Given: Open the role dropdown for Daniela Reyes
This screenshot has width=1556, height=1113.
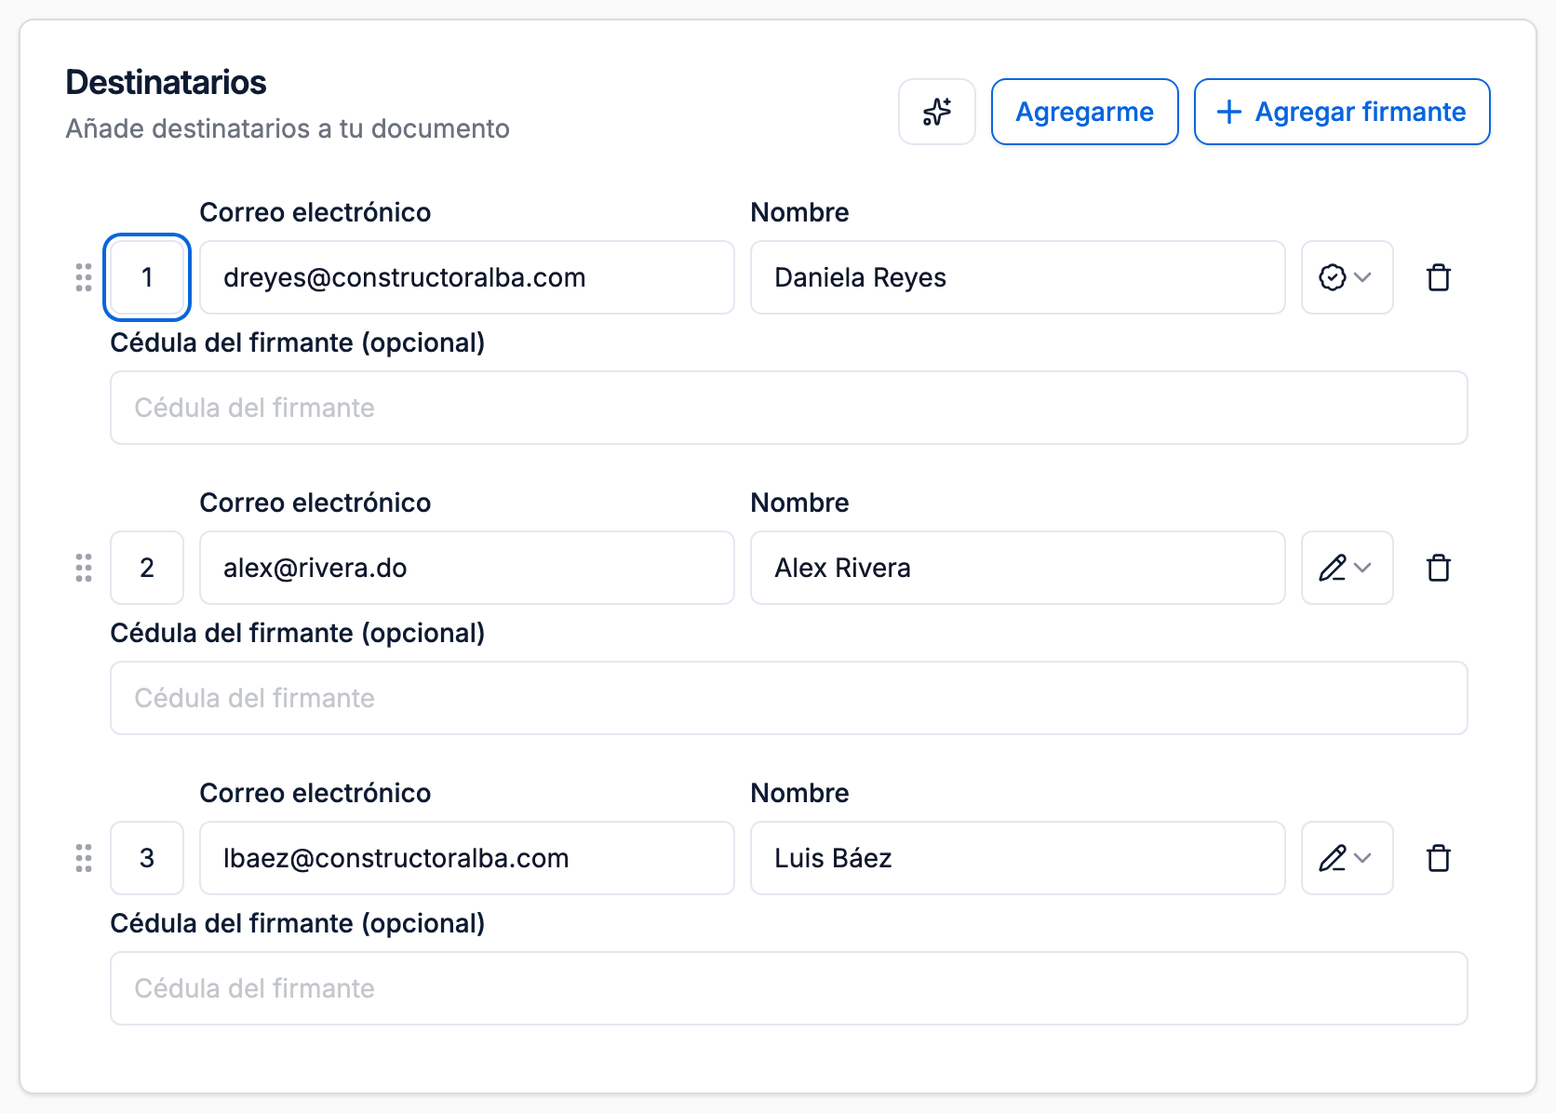Looking at the screenshot, I should pyautogui.click(x=1347, y=277).
